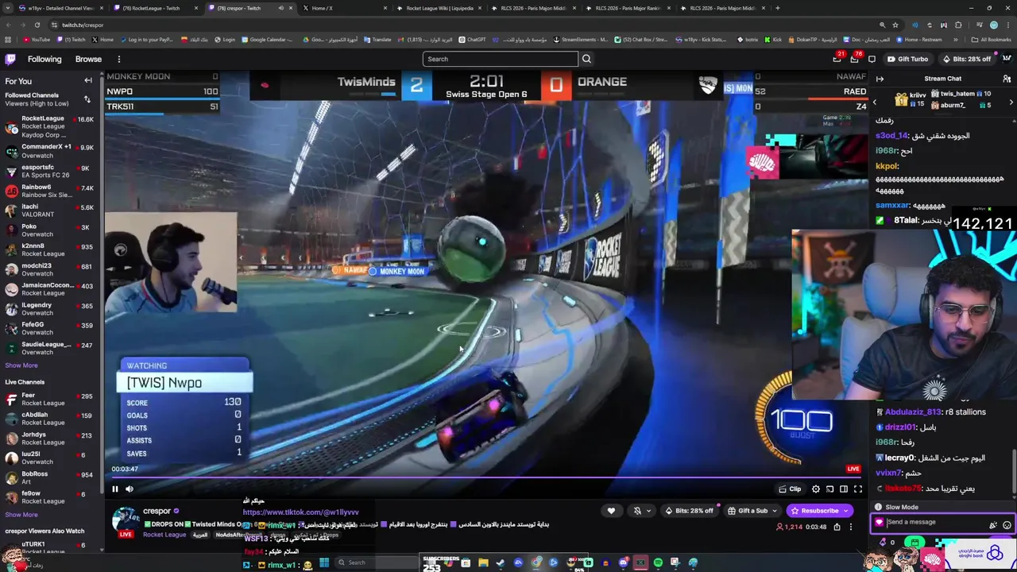Enable mini player picture-in-picture mode
The height and width of the screenshot is (572, 1017).
tap(829, 489)
